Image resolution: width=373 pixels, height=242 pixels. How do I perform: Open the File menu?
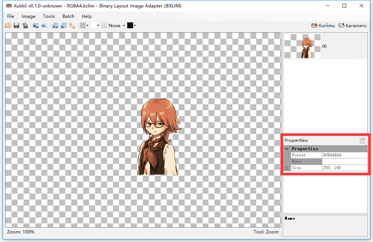click(10, 16)
